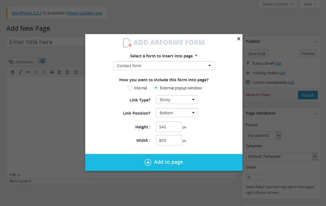The image size is (326, 206).
Task: Click the Add Media button
Action: [x=21, y=62]
